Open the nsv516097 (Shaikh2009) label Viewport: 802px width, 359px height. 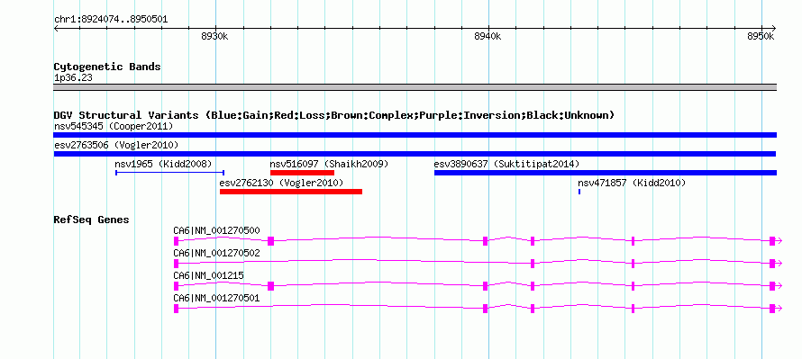pos(329,164)
